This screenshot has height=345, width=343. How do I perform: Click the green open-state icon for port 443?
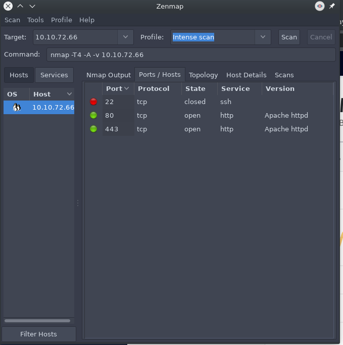click(x=93, y=129)
